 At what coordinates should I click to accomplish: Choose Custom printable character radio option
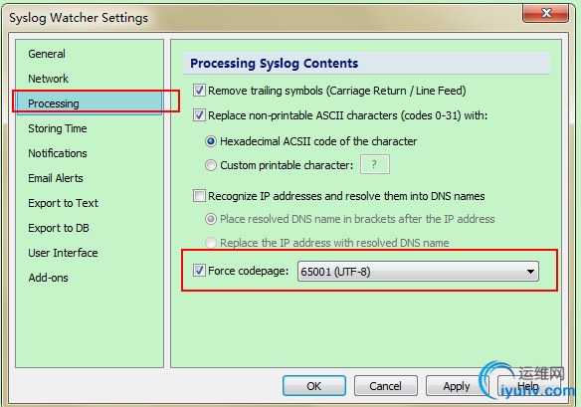click(x=211, y=165)
